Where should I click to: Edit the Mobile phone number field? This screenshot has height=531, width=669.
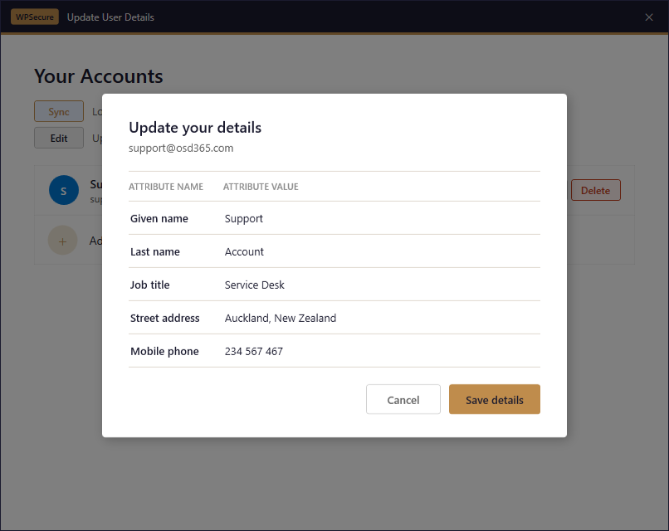pos(254,351)
